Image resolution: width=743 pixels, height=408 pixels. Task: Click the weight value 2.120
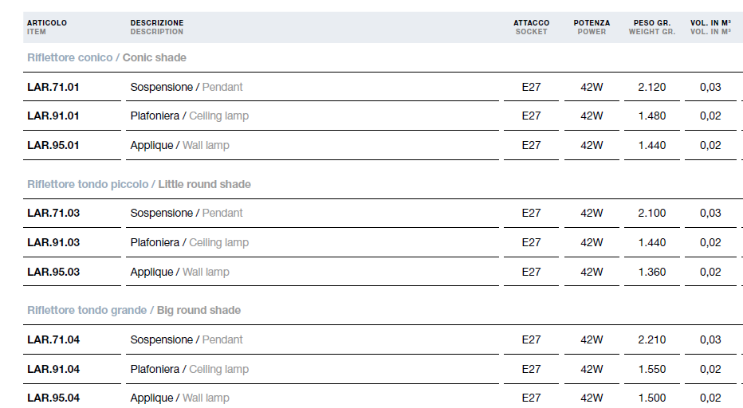click(x=651, y=87)
